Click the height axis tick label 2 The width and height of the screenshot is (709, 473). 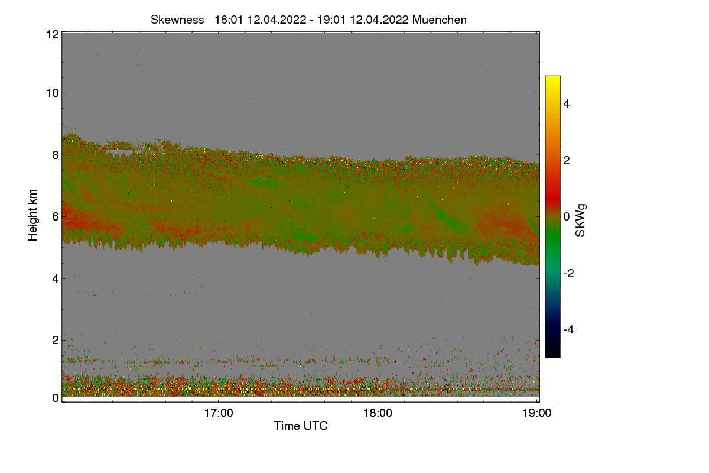tap(56, 339)
